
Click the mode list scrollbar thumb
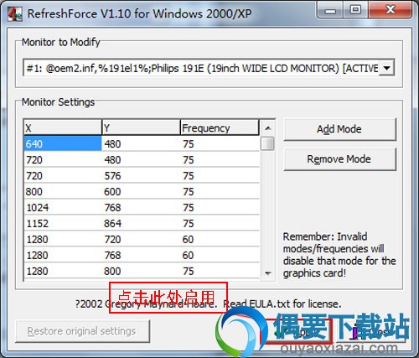pyautogui.click(x=267, y=143)
